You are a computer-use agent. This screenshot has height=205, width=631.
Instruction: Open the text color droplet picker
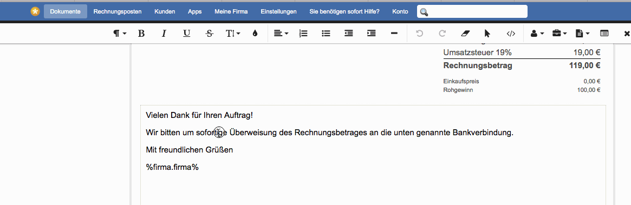click(255, 34)
